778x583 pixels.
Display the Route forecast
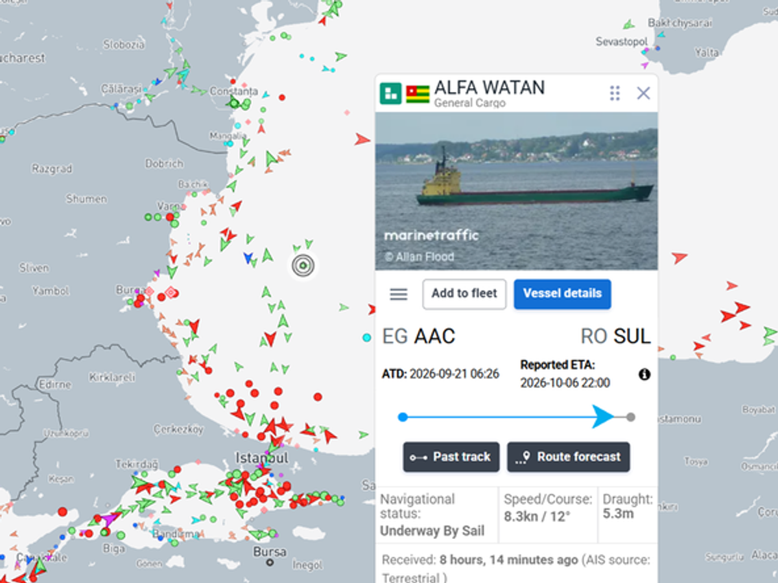point(569,457)
